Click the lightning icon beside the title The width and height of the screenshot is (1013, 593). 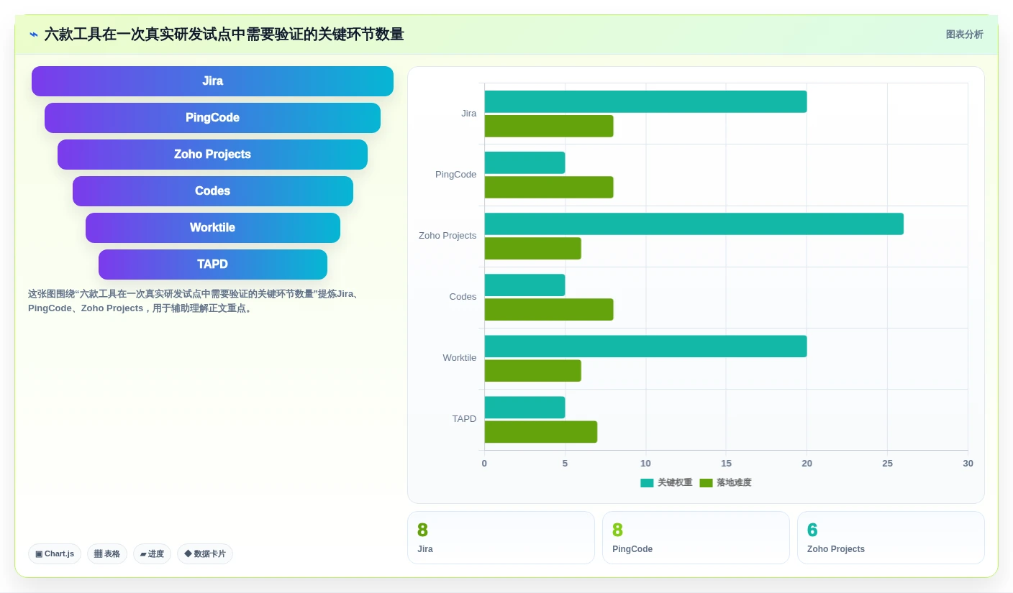(34, 35)
